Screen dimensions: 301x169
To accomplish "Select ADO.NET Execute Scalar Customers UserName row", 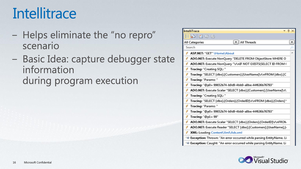I will [x=237, y=90].
